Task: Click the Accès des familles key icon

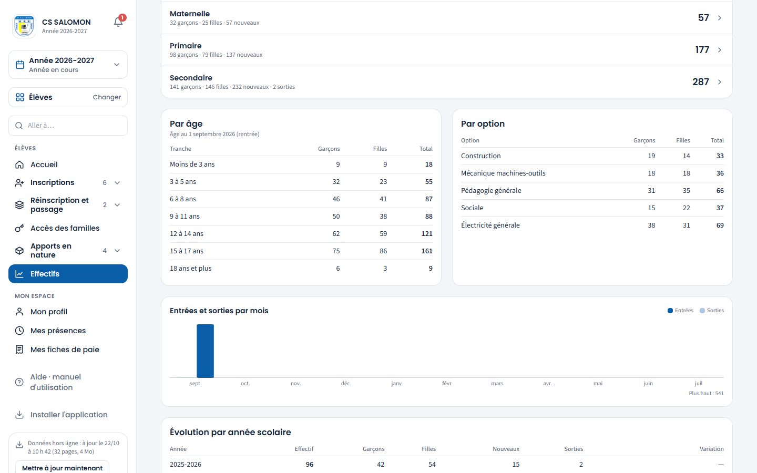Action: point(19,228)
